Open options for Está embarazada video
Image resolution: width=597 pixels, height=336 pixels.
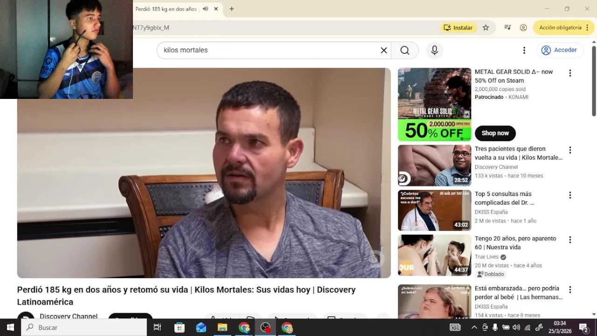coord(570,290)
